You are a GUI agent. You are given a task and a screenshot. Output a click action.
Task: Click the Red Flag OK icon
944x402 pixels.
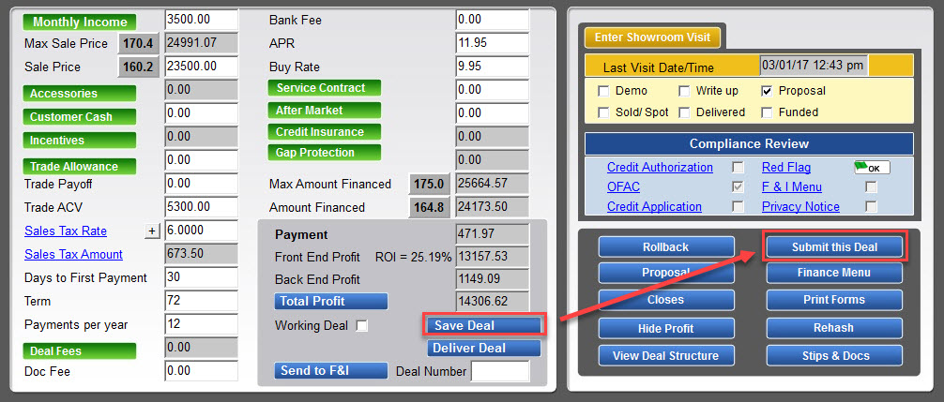tap(871, 168)
